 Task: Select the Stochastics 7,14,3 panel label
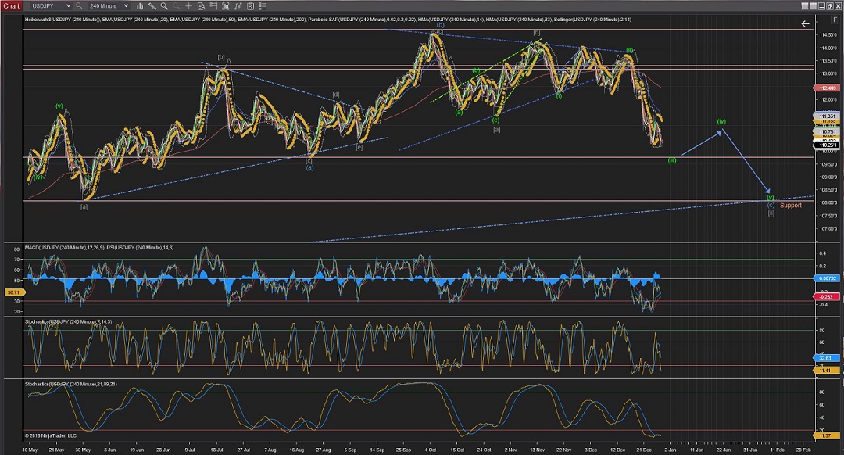[x=68, y=321]
